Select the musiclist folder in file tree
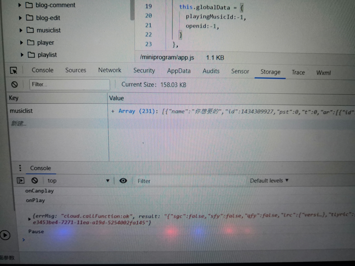The height and width of the screenshot is (266, 355). tap(48, 30)
